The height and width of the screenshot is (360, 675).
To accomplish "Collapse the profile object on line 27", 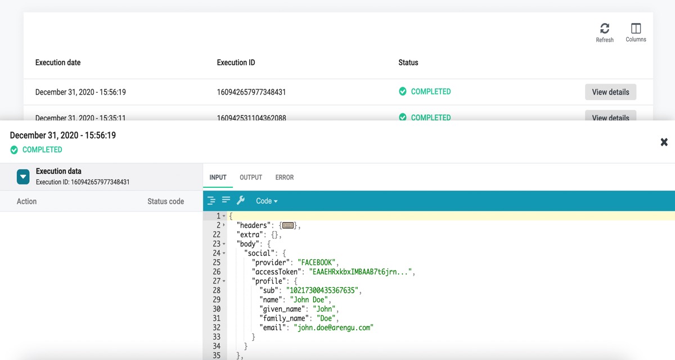I will coord(224,281).
